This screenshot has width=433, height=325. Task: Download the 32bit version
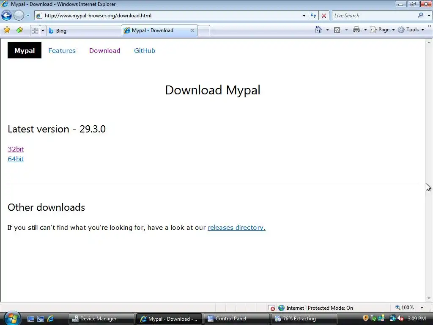[x=16, y=149]
